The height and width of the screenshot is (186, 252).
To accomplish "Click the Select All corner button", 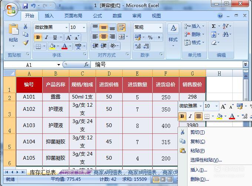I will [x=10, y=73].
